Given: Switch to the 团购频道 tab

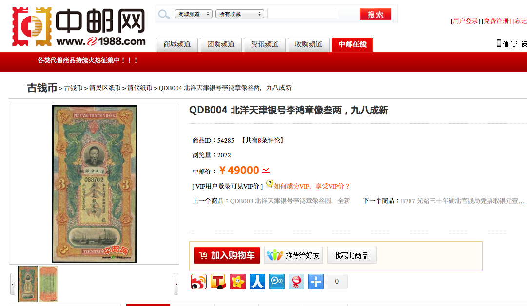Looking at the screenshot, I should pos(221,44).
